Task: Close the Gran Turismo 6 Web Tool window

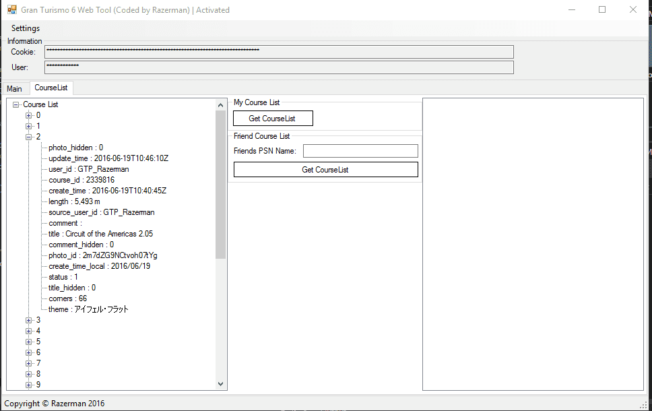Action: 633,9
